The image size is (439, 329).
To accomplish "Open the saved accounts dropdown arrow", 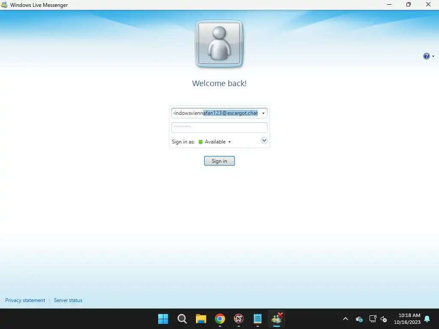I will [x=263, y=113].
